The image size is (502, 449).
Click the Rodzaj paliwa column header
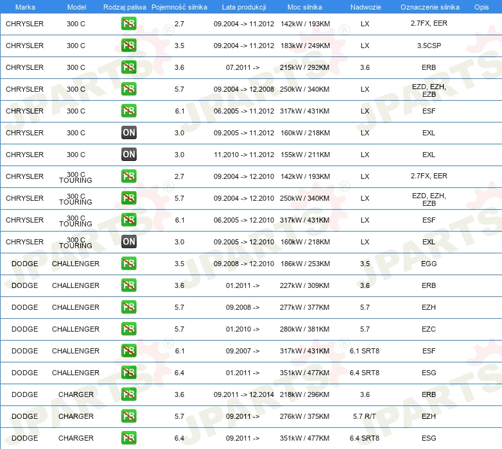(124, 6)
